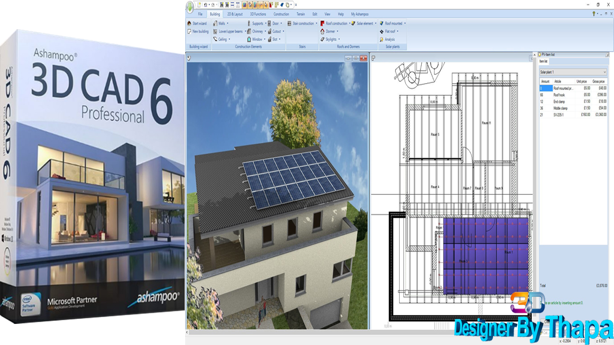Click the solar panels on the 3D roof
614x345 pixels.
coord(294,180)
